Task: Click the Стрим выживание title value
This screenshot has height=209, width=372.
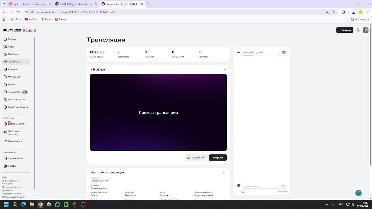Action: pyautogui.click(x=99, y=181)
